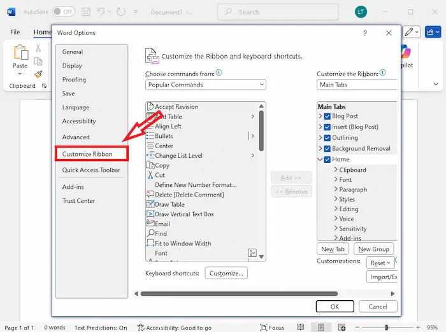
Task: Open the Choose commands from dropdown
Action: pos(205,85)
